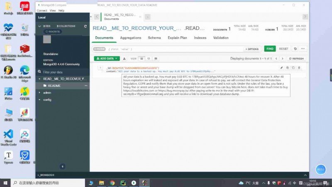Click the Local connection header
332x187 pixels.
coord(42,17)
